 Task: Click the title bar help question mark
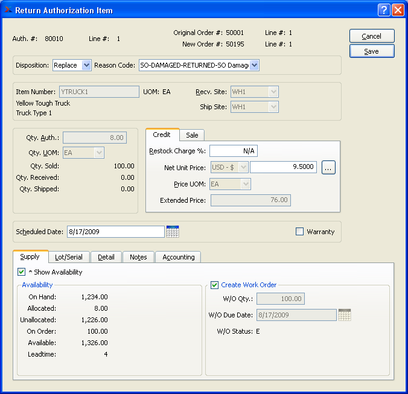[384, 10]
